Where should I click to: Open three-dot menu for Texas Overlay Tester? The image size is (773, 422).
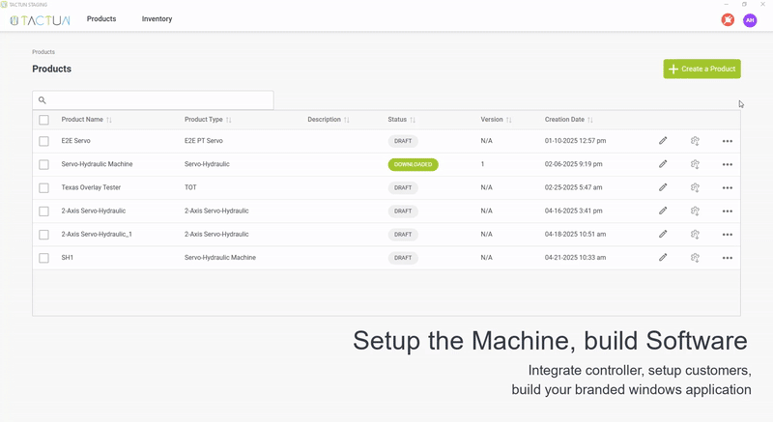click(x=728, y=188)
